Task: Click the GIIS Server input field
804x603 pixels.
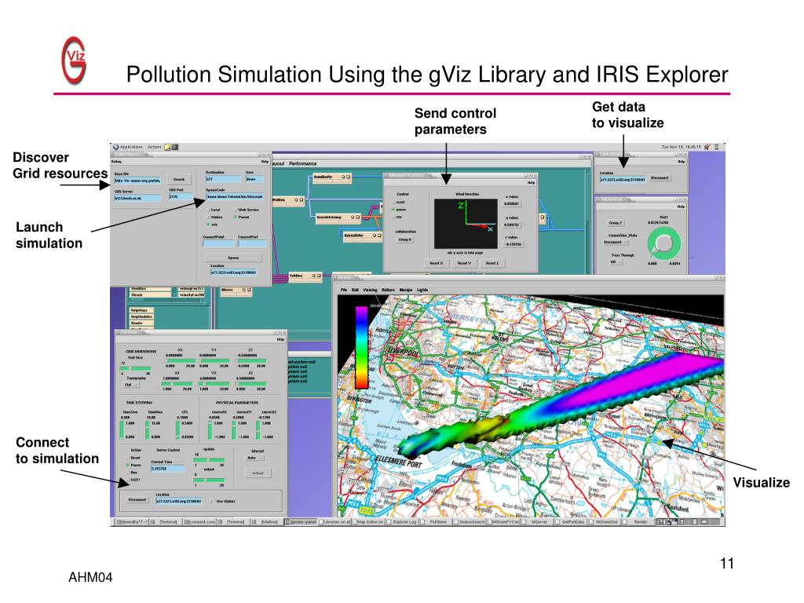Action: coord(137,198)
